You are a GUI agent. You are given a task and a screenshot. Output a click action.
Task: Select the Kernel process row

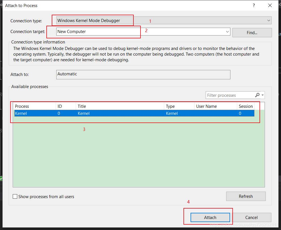coord(134,113)
